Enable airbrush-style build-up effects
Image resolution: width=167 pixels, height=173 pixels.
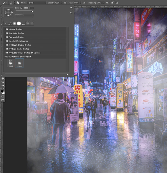pos(84,3)
